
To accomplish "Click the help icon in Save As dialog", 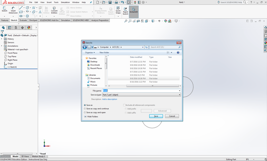I will point(178,52).
